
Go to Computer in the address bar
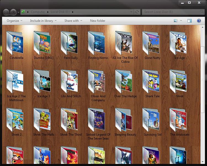click(38, 12)
